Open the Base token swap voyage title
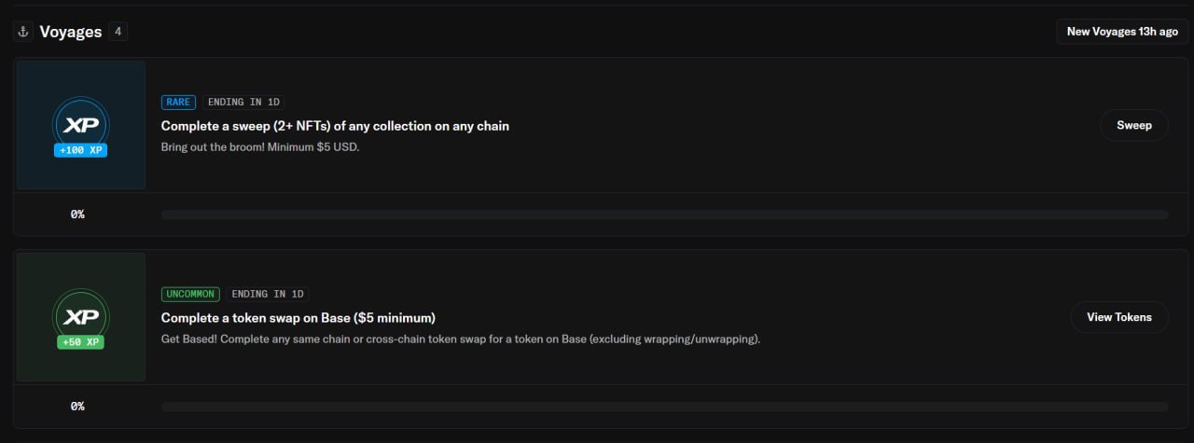Viewport: 1194px width, 443px height. [x=298, y=318]
